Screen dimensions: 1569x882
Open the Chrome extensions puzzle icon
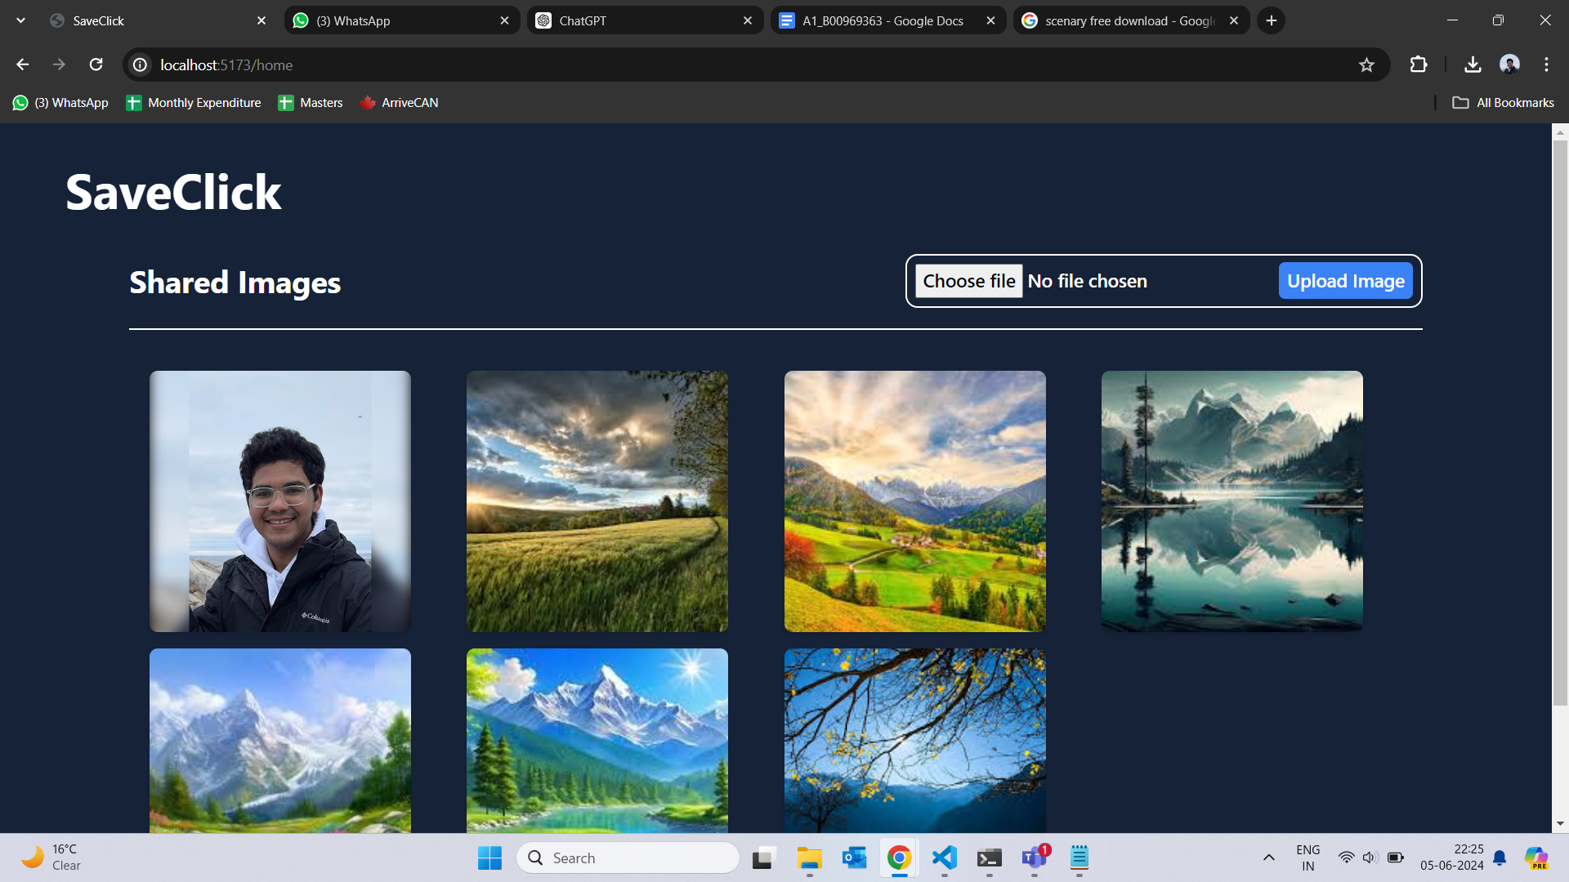click(x=1419, y=65)
